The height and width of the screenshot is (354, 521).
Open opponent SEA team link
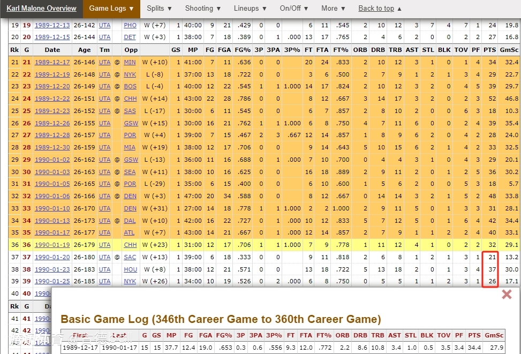130,172
